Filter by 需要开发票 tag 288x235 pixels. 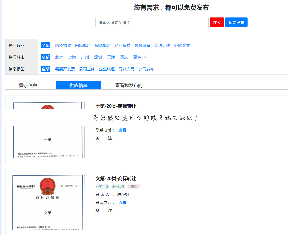click(x=65, y=69)
